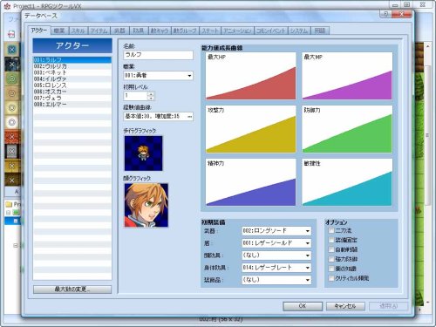436x327 pixels.
Task: Select actor 001:ラルフ in the list
Action: click(x=72, y=59)
